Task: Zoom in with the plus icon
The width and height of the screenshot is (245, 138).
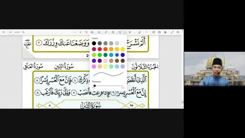Action: coord(80,32)
